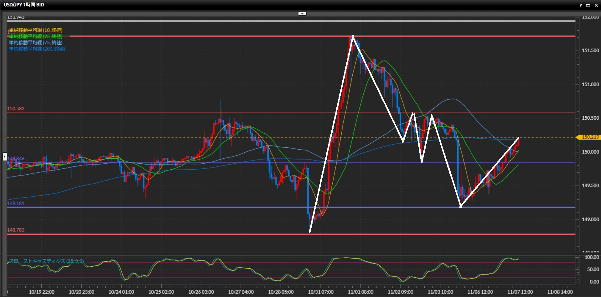The image size is (601, 297).
Task: Click the 10/24 01:00 time axis label
Action: click(121, 292)
